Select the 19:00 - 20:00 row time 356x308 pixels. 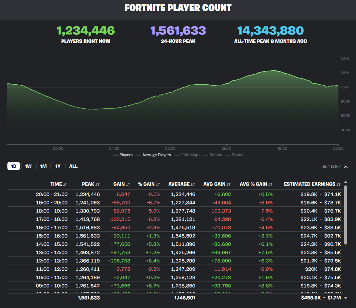pos(52,203)
